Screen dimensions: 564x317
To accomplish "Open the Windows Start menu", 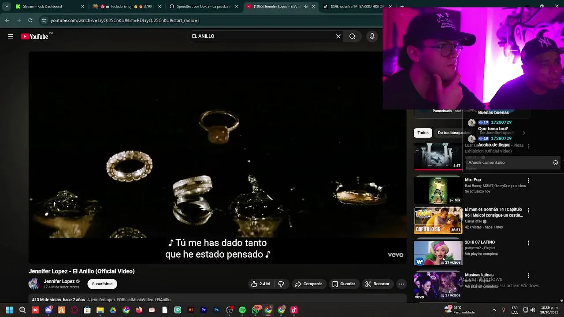I will tap(9, 310).
